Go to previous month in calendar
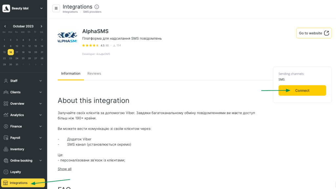 click(x=5, y=26)
